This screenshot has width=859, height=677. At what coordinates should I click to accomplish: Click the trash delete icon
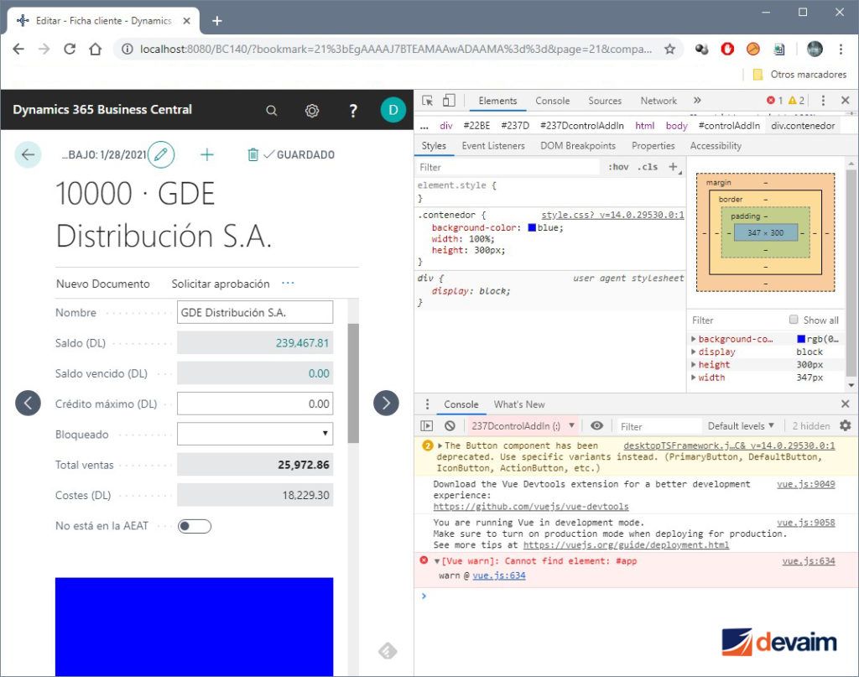pyautogui.click(x=252, y=154)
